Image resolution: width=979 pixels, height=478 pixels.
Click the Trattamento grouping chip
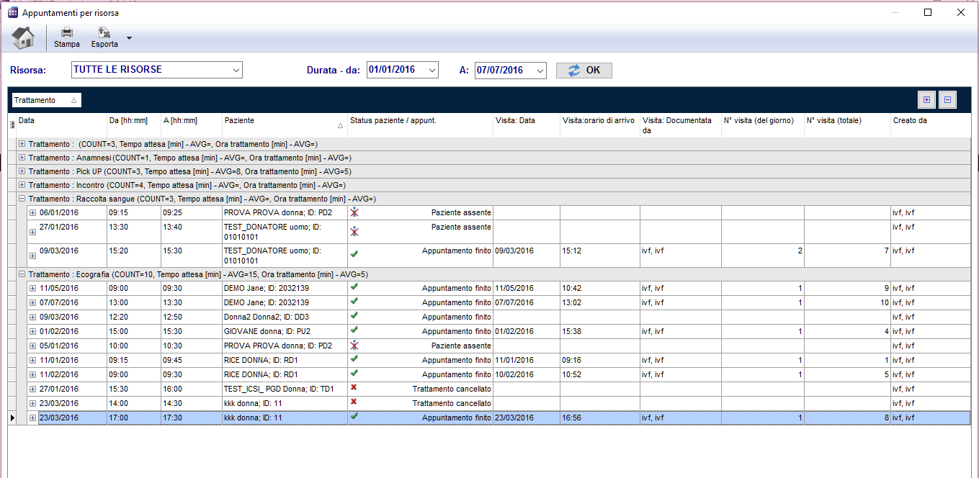pos(47,100)
